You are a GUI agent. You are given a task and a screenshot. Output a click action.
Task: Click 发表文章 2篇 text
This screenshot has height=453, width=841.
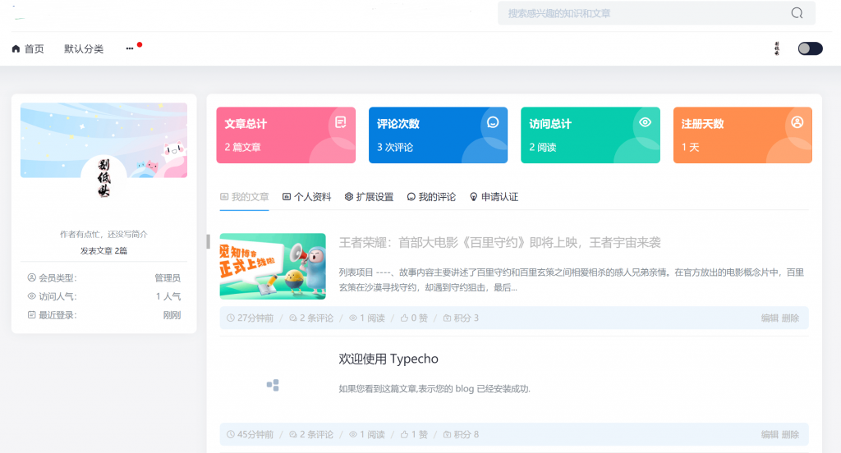(103, 250)
